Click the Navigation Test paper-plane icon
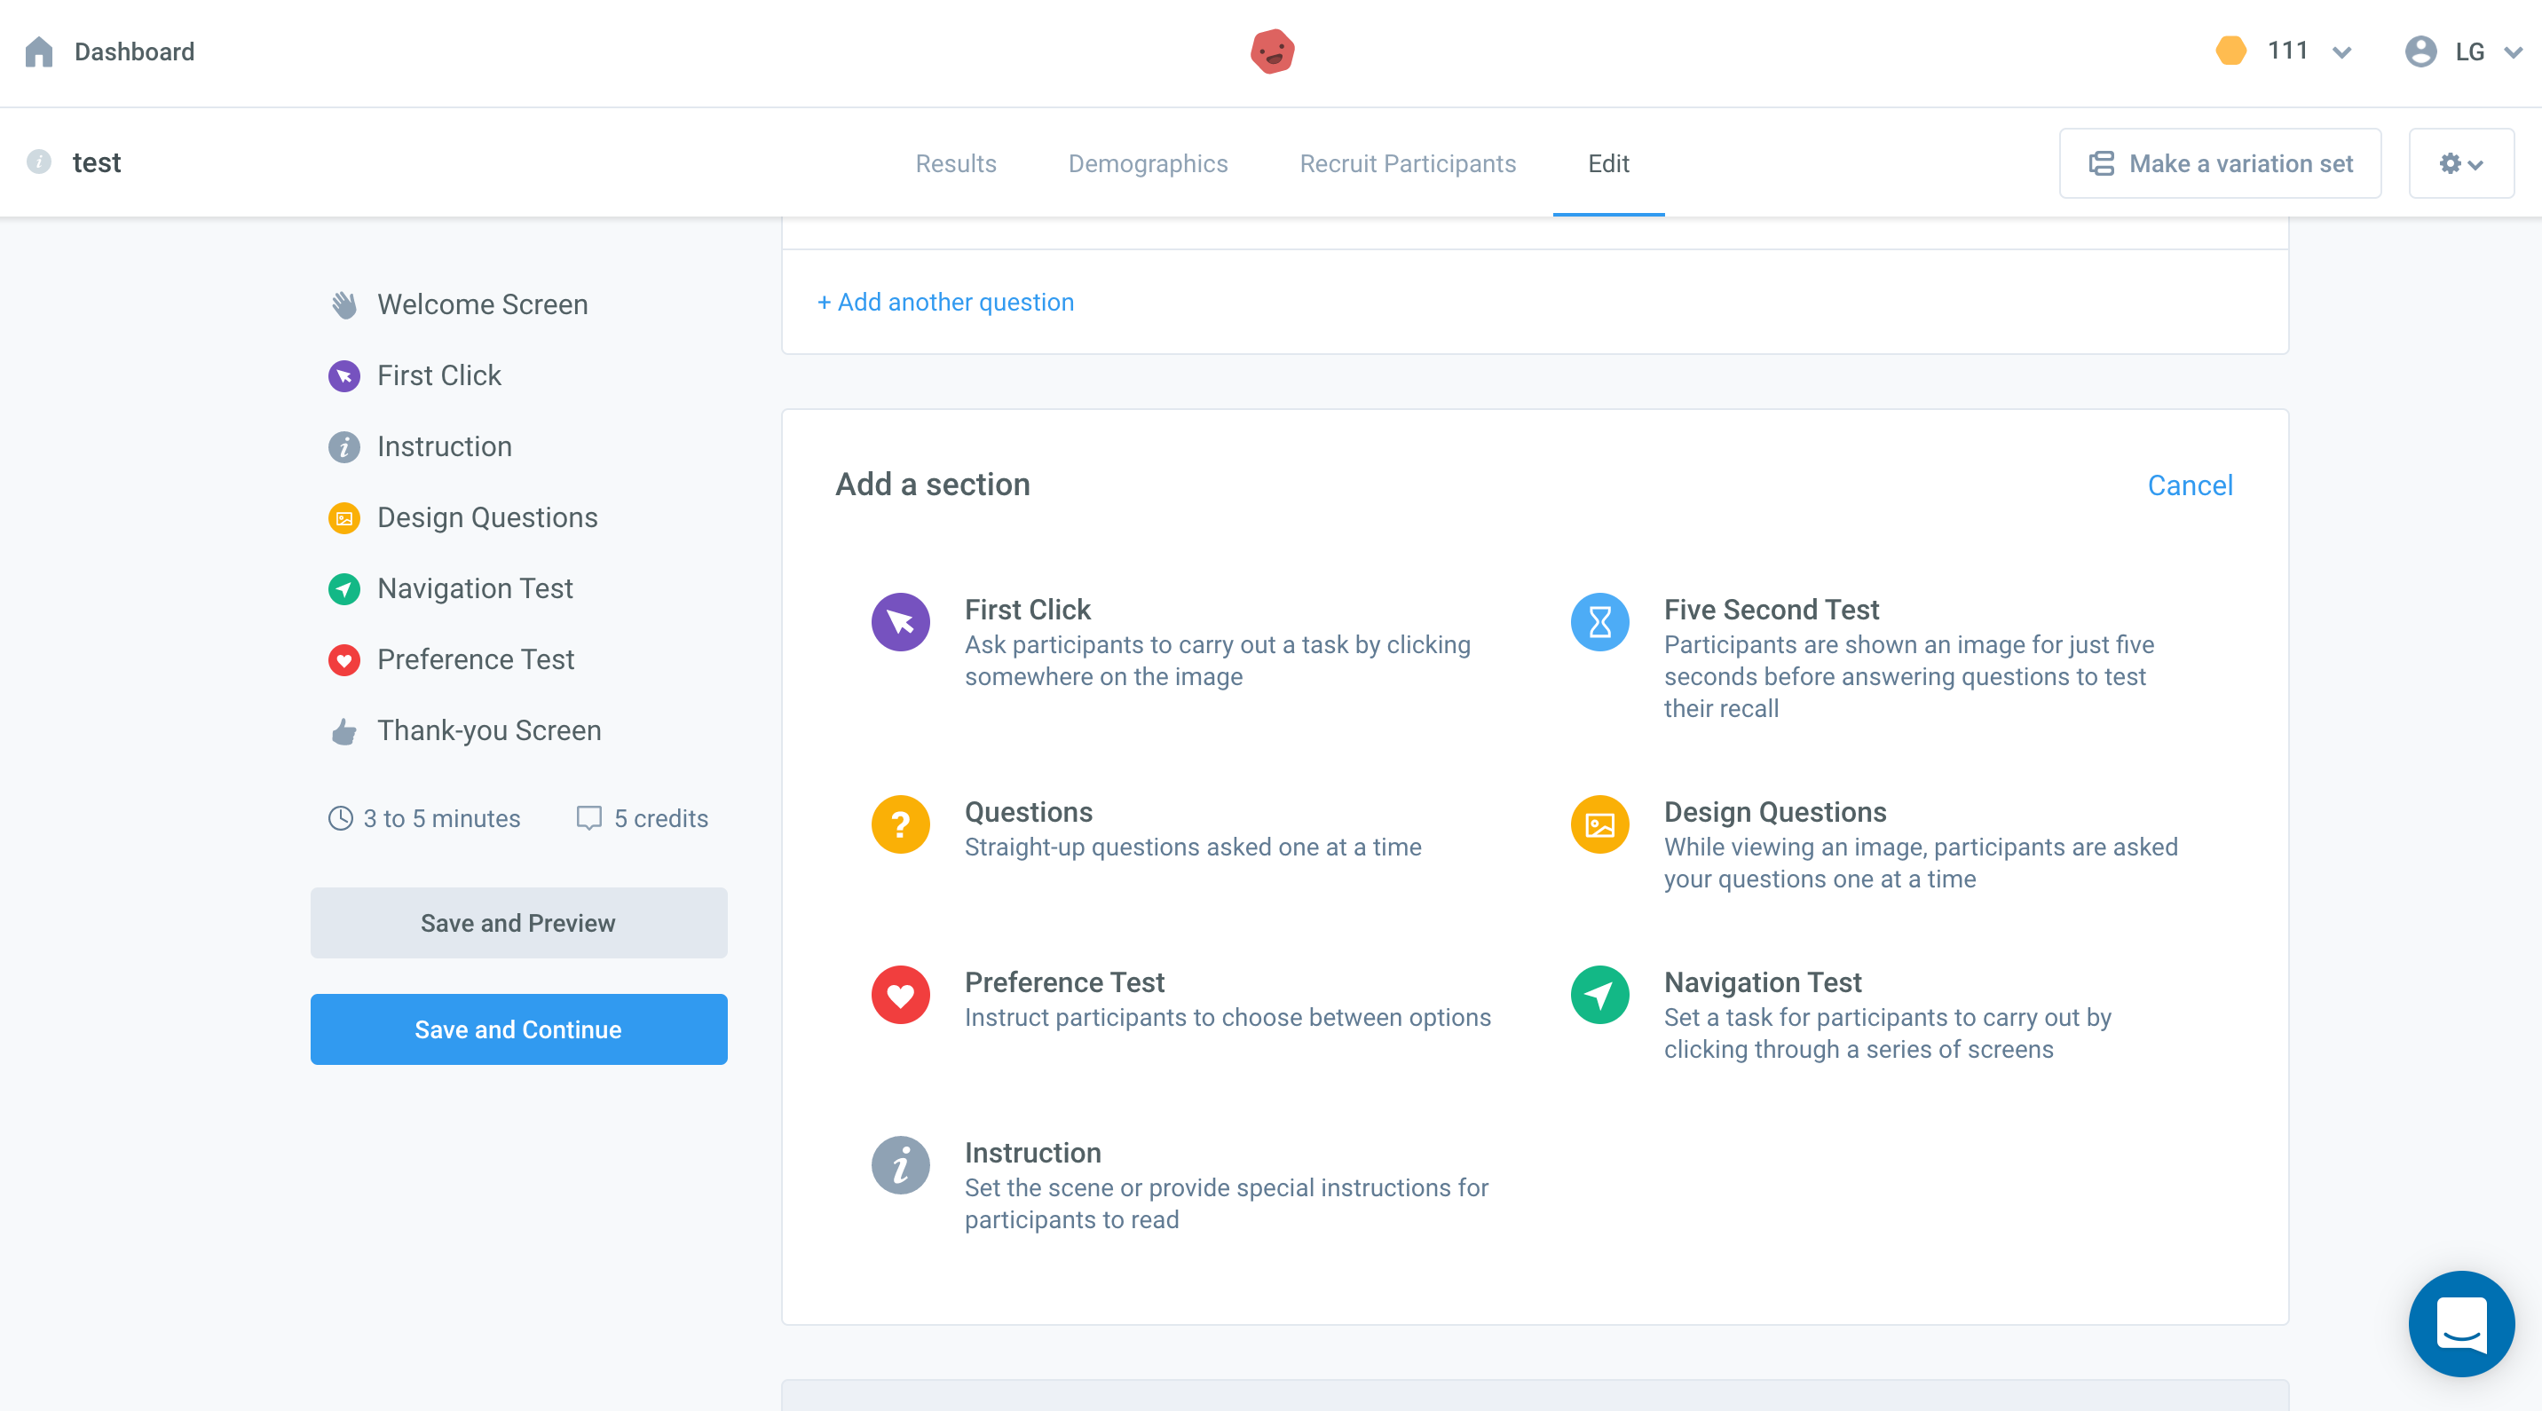Screen dimensions: 2542x1411 1599,995
